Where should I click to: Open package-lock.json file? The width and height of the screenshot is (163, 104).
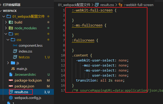pos(28,81)
